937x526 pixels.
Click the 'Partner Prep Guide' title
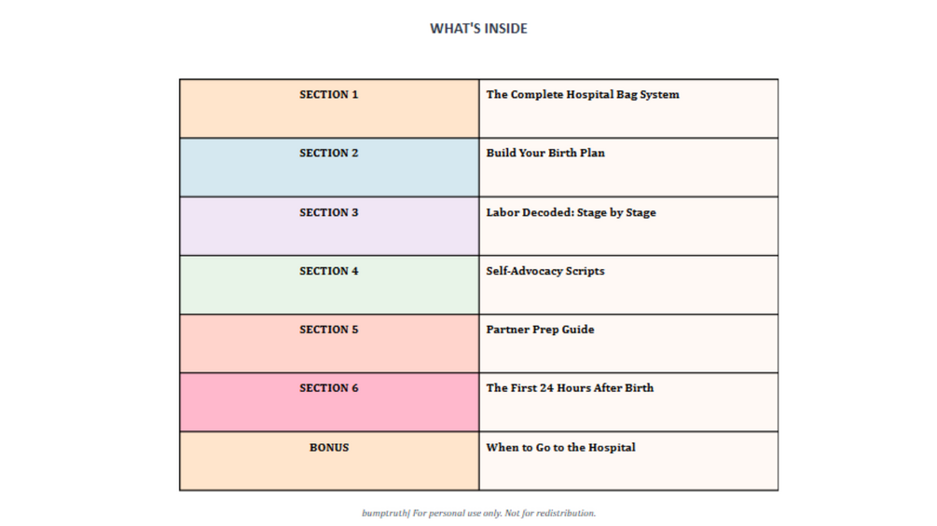click(540, 330)
